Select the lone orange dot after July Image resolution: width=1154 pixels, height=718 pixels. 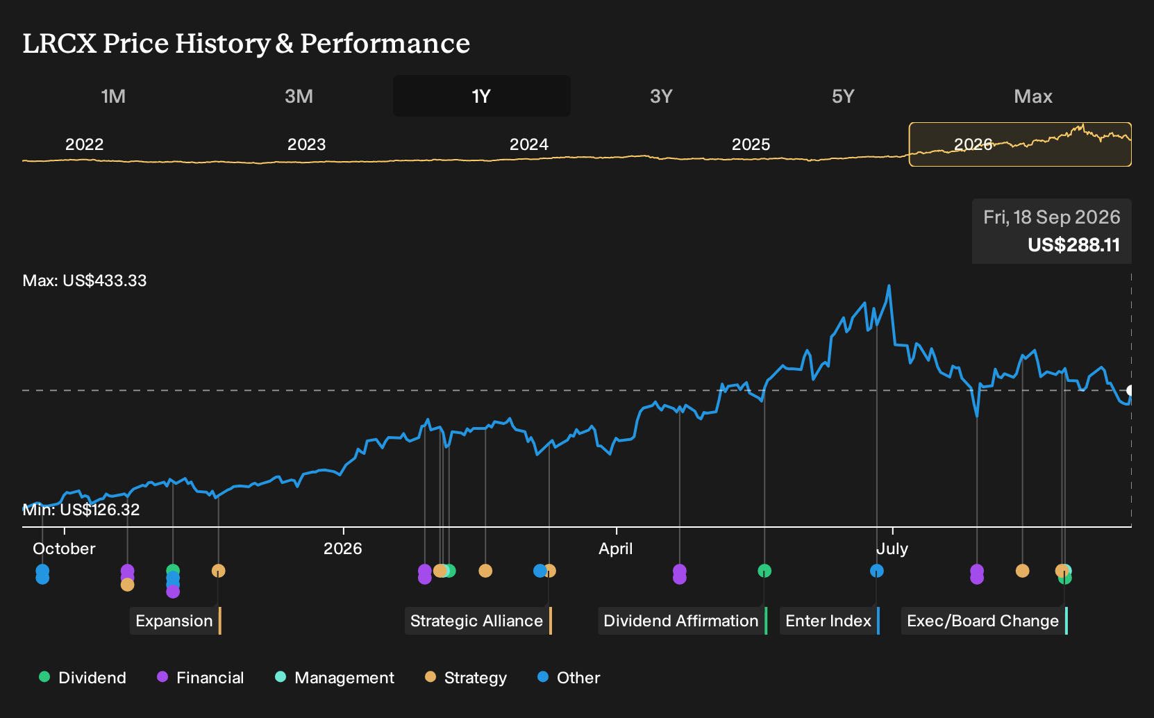[1022, 571]
